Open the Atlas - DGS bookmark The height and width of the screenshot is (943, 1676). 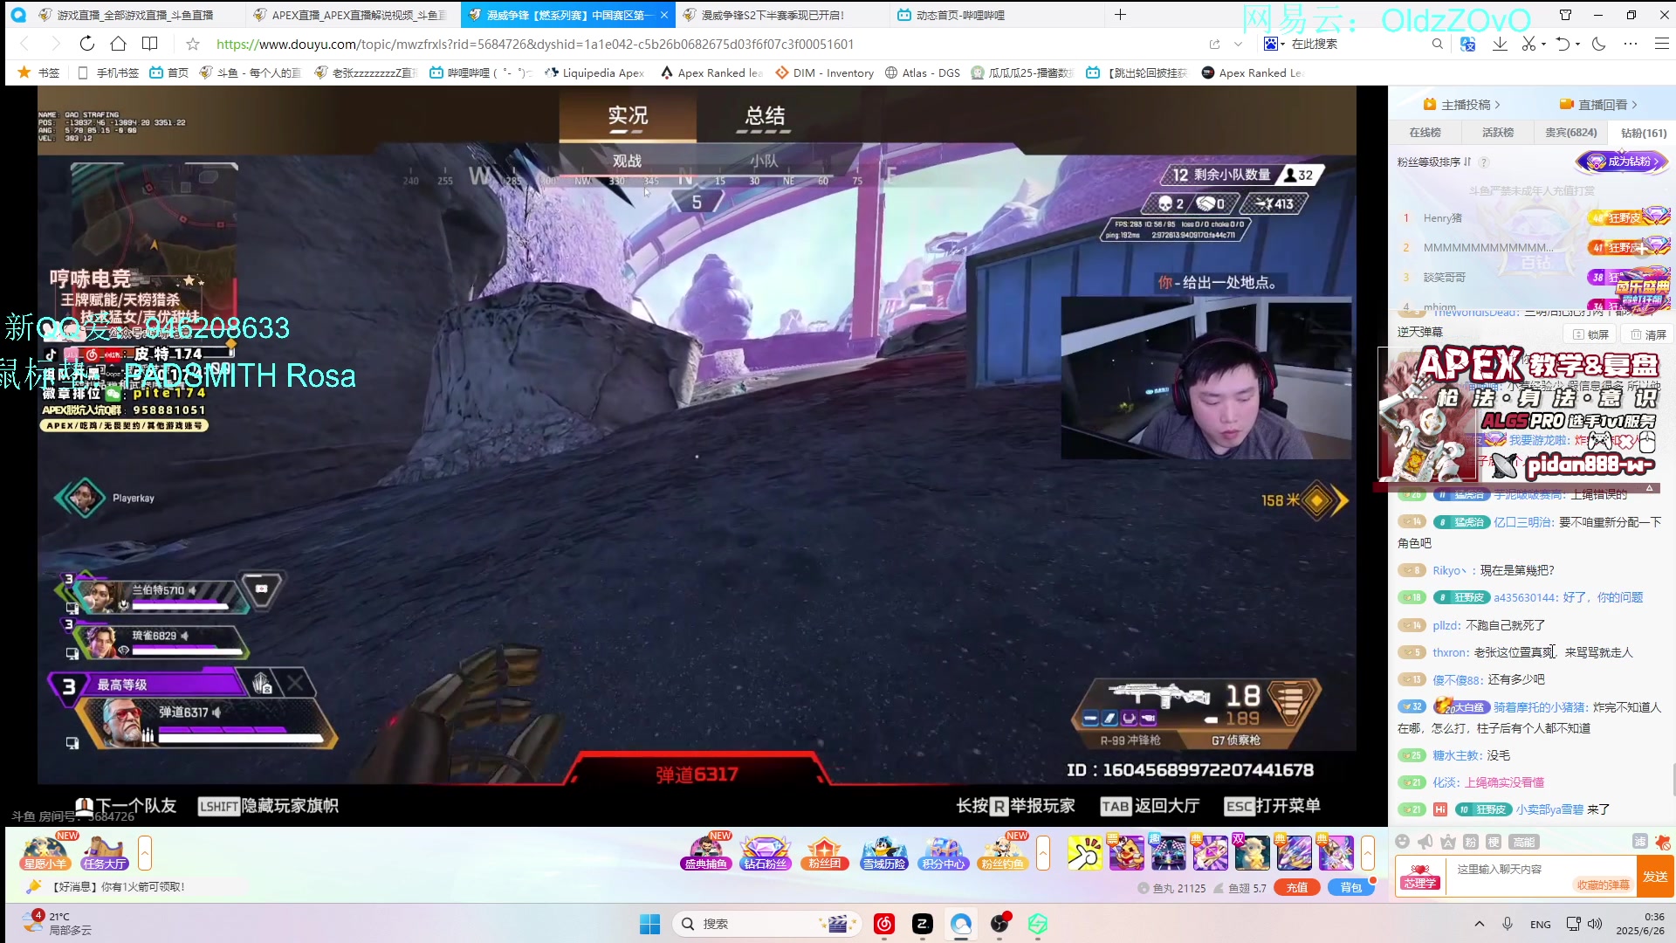[x=923, y=73]
